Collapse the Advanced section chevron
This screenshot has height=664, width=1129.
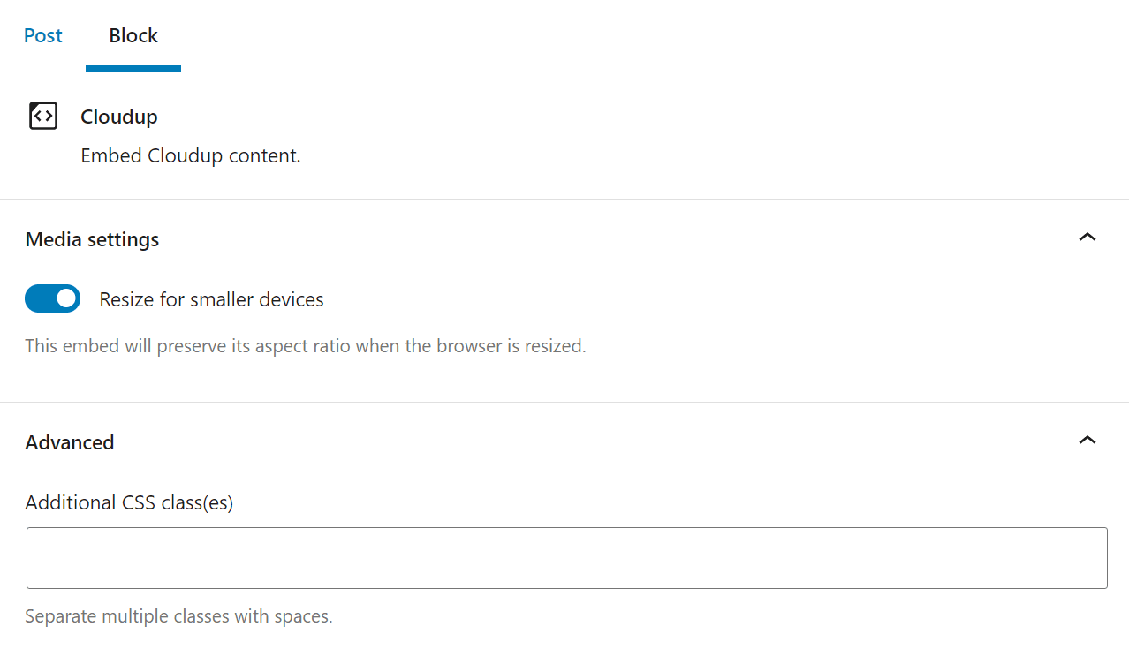[x=1087, y=440]
